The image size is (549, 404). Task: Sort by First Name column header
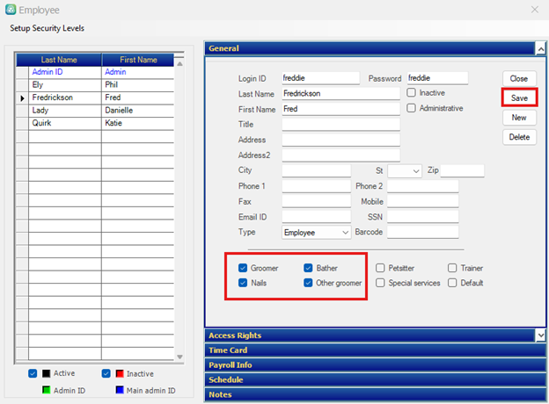(x=138, y=60)
